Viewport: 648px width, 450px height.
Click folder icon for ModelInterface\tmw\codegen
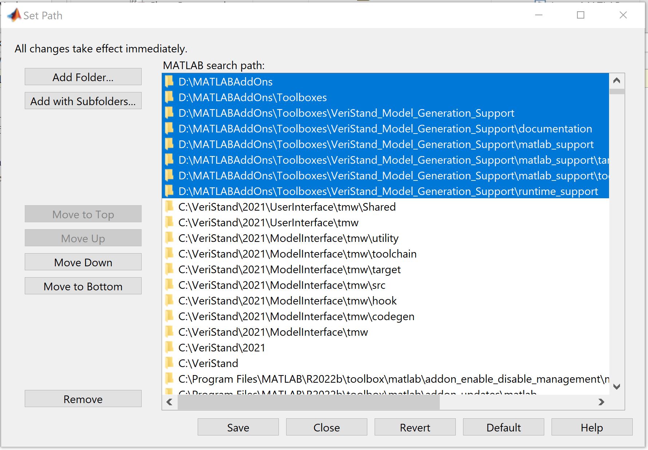(169, 316)
